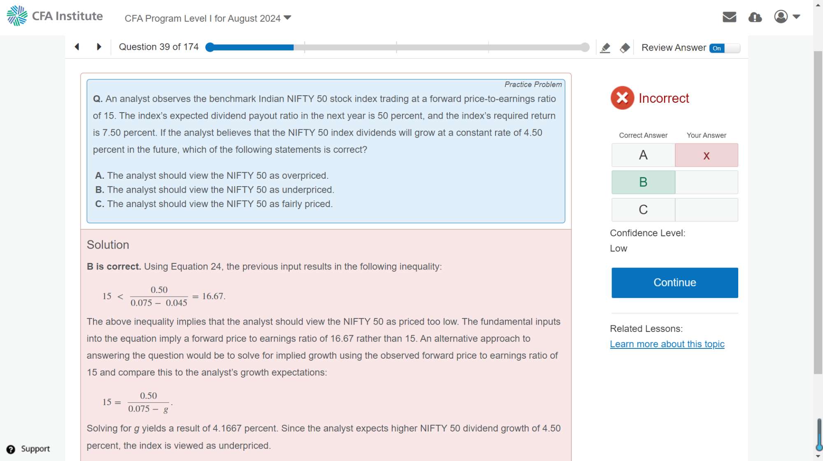Click the cloud alert download icon
The width and height of the screenshot is (823, 461).
point(755,17)
